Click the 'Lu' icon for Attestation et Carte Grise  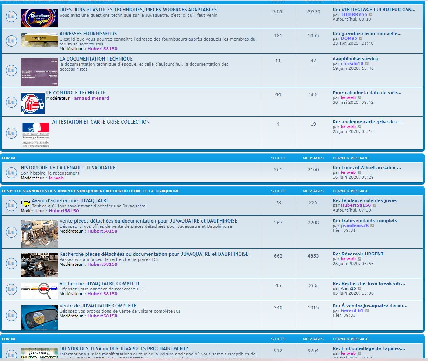[x=11, y=133]
